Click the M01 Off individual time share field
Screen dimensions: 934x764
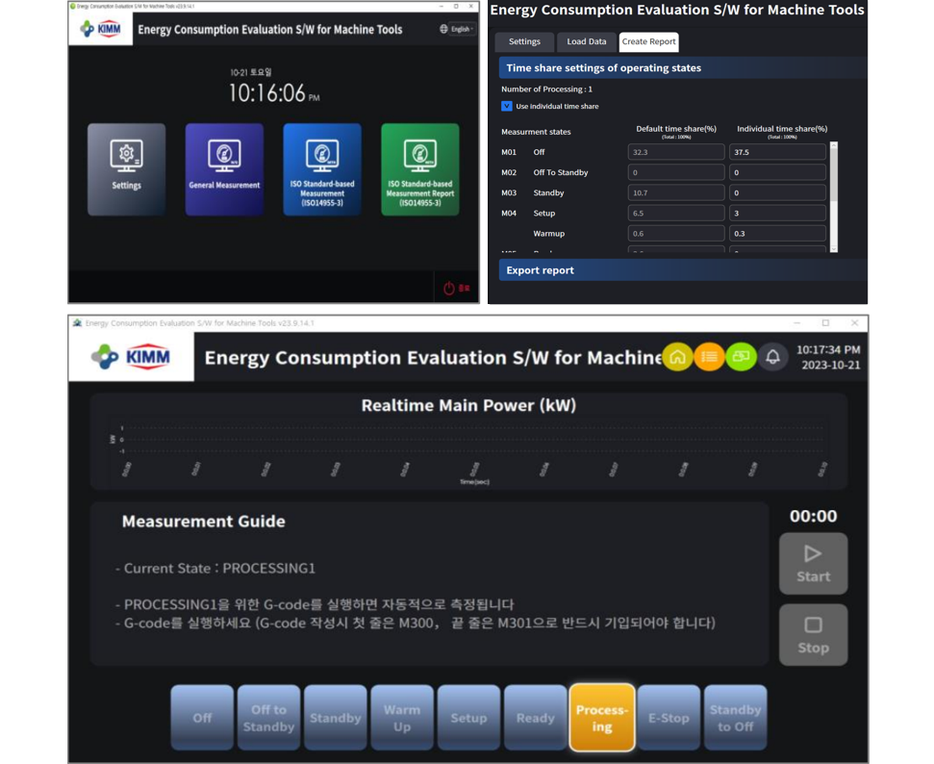tap(777, 152)
